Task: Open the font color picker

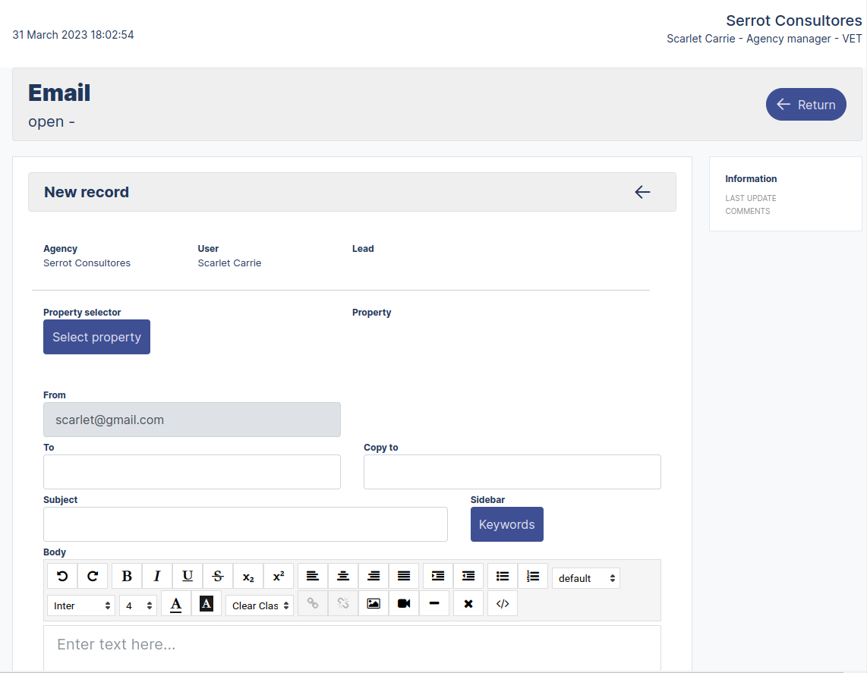Action: coord(175,603)
